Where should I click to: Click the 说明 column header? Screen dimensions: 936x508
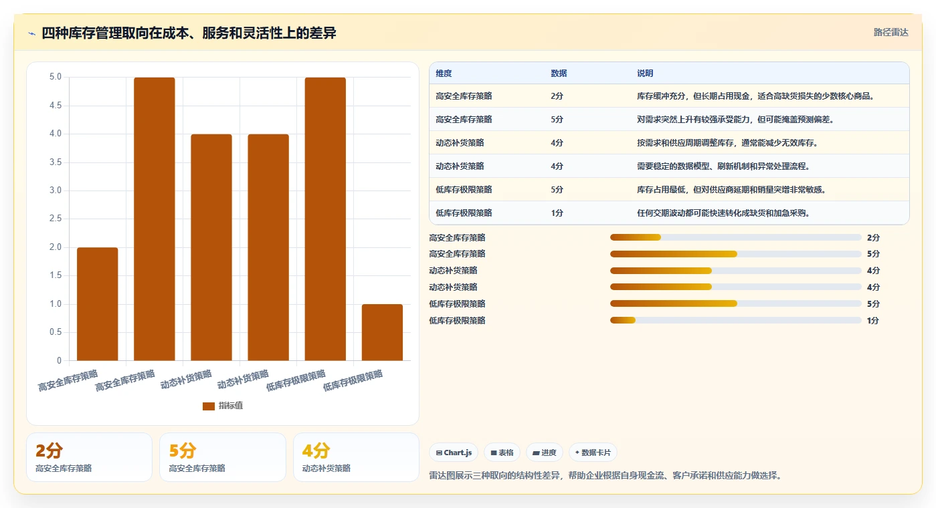(645, 74)
